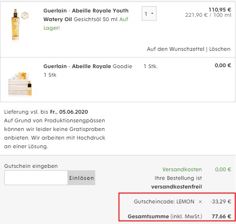Click 'Auf den Wunschzettel' link
This screenshot has height=224, width=236.
tap(176, 49)
